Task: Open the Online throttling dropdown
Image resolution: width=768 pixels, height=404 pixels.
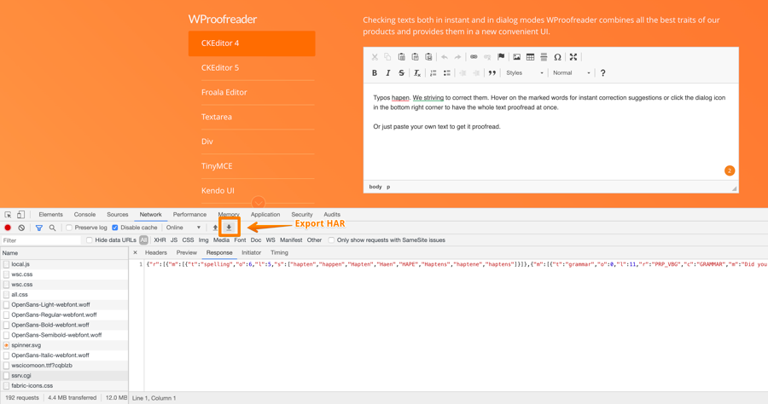Action: point(183,228)
